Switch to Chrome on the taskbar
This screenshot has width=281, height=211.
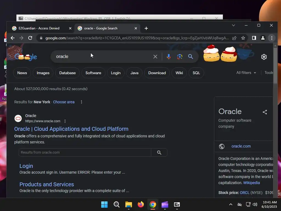coord(153,204)
